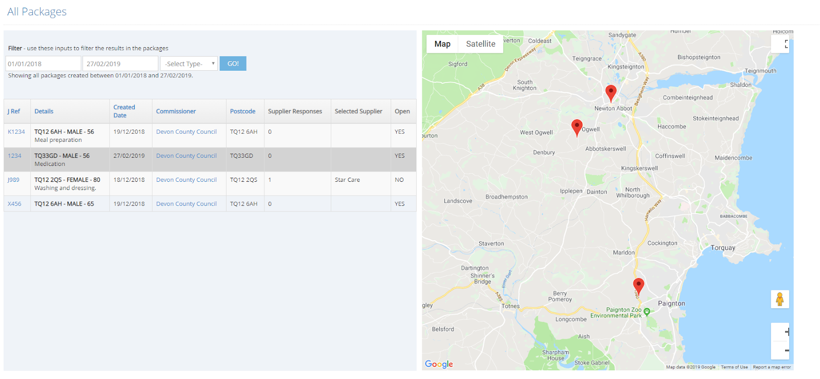The width and height of the screenshot is (820, 379).
Task: Select 'TQ12 6AH - MALE - 65' details text
Action: pyautogui.click(x=64, y=204)
